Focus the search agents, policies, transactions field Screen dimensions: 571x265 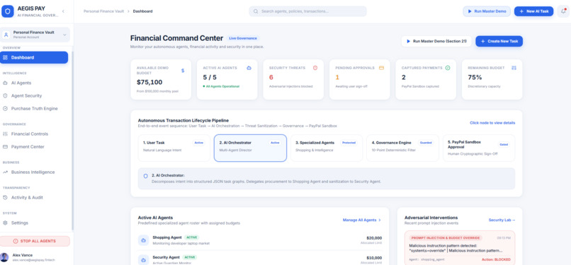click(307, 11)
